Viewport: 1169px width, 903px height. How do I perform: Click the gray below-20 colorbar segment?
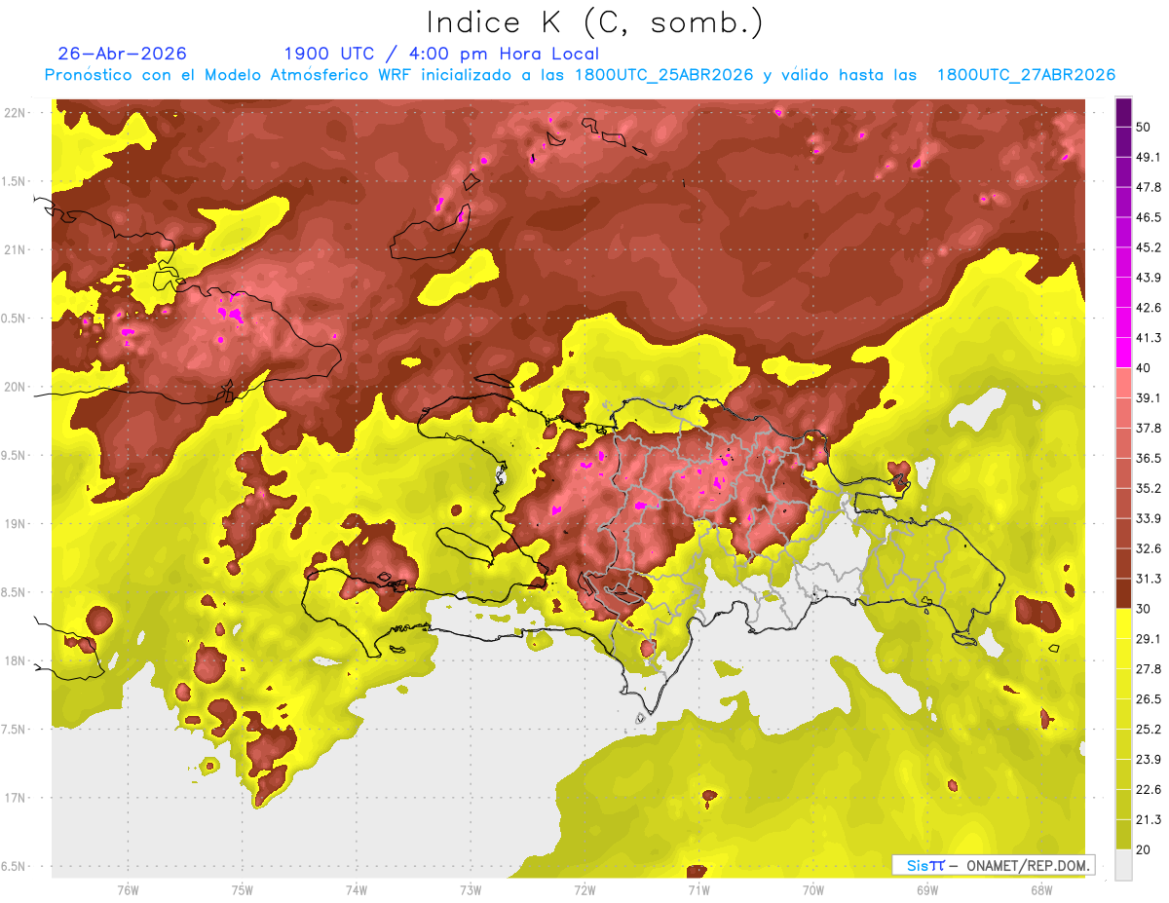[x=1123, y=864]
